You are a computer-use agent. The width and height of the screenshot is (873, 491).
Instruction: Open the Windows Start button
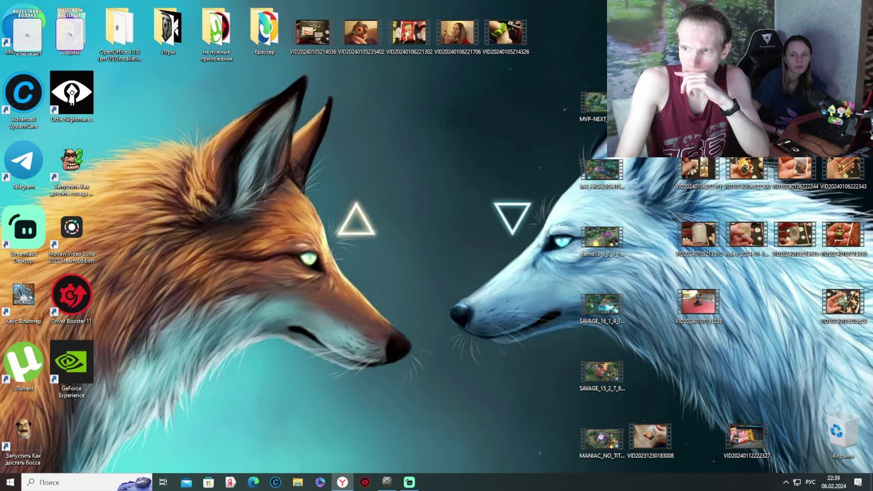point(10,482)
